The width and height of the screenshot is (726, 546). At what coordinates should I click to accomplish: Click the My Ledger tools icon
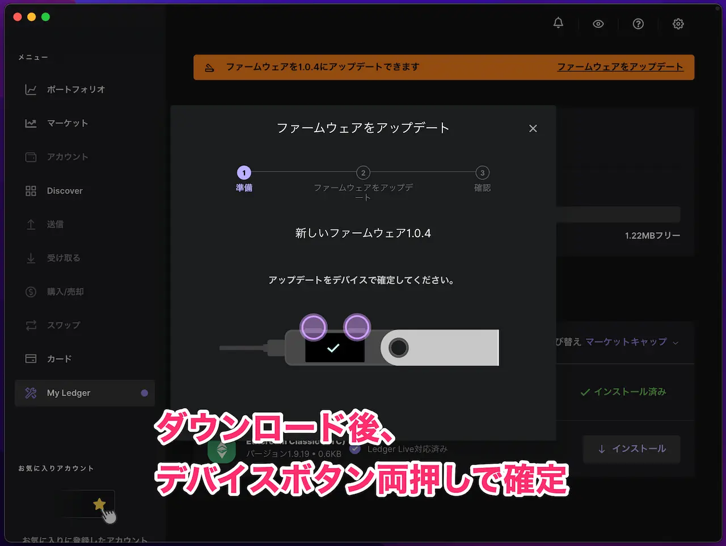[31, 393]
